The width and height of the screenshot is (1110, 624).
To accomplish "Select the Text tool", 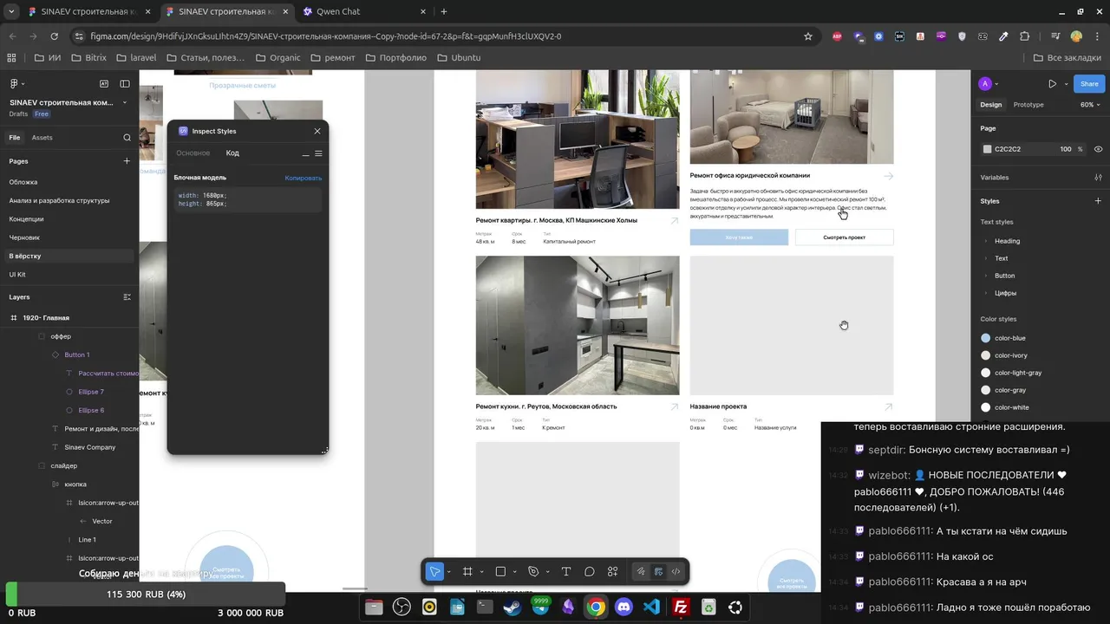I will click(566, 571).
